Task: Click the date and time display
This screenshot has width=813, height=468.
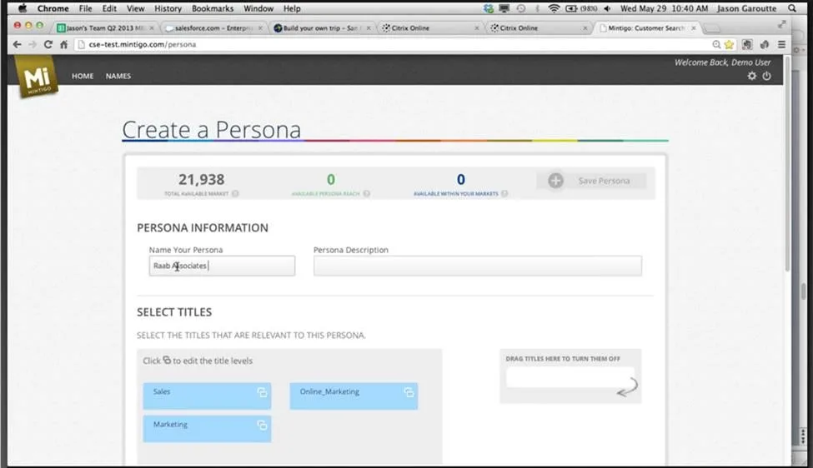Action: tap(665, 8)
